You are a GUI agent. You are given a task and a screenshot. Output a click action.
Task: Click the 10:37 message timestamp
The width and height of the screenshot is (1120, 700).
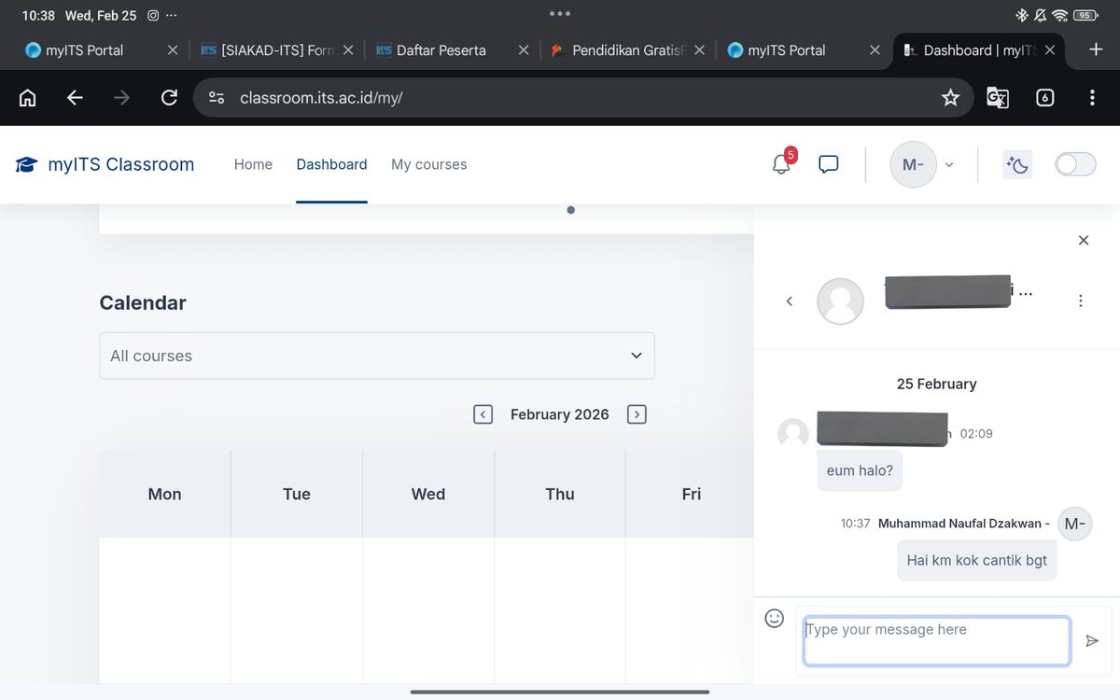point(855,524)
